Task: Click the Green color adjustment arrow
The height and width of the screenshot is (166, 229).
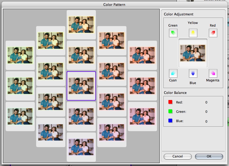Action: point(173,33)
